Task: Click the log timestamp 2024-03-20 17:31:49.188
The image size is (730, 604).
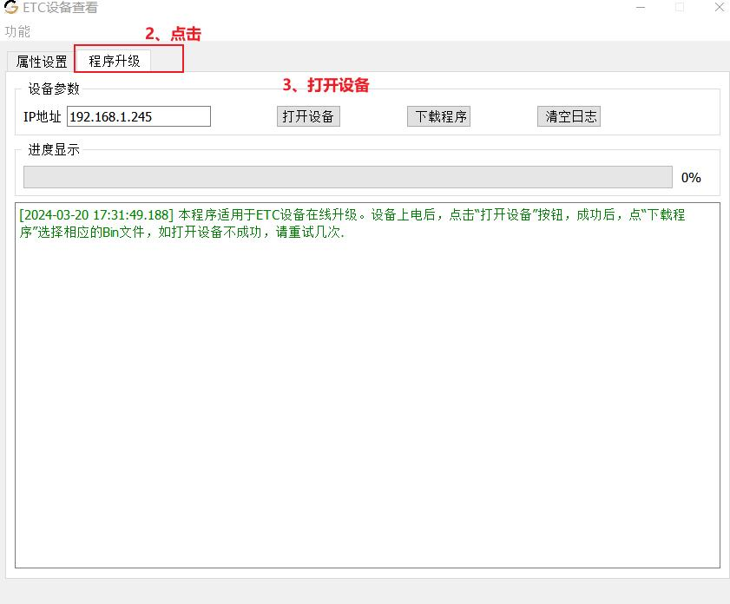Action: (x=96, y=214)
